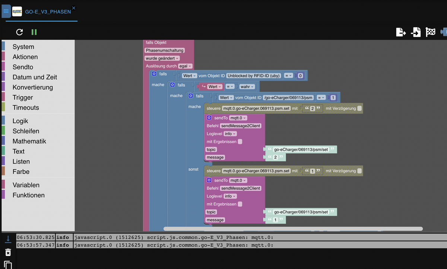Open the Trigger toolbox category
Screen dimensions: 447x269
point(23,97)
